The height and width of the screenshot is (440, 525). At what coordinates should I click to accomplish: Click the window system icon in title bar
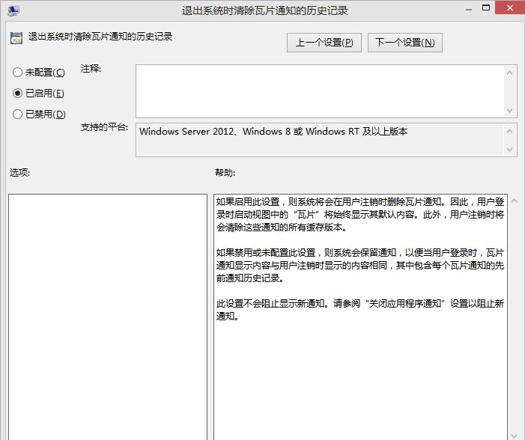13,11
